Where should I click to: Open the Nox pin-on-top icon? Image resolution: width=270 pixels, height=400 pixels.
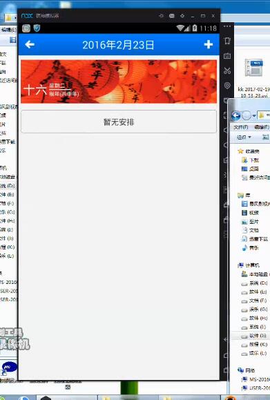coord(161,16)
